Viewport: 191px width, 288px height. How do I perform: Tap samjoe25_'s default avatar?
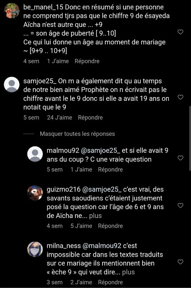[x=12, y=84]
